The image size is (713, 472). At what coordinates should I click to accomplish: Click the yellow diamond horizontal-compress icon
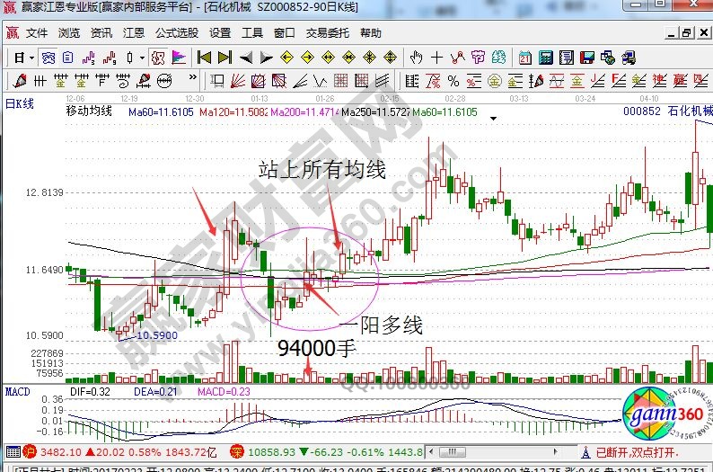coord(348,58)
